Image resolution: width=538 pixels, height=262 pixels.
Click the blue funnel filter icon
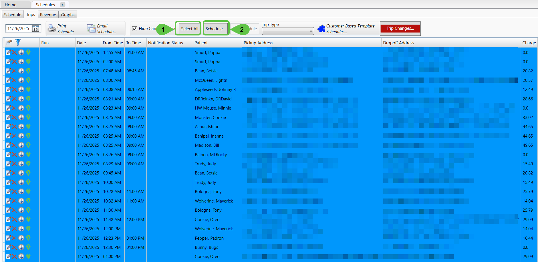pos(18,43)
